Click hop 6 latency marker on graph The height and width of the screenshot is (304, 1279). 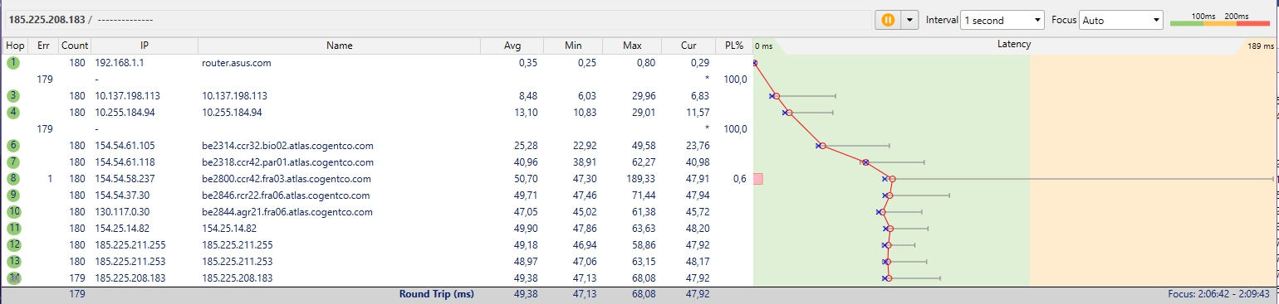click(822, 146)
